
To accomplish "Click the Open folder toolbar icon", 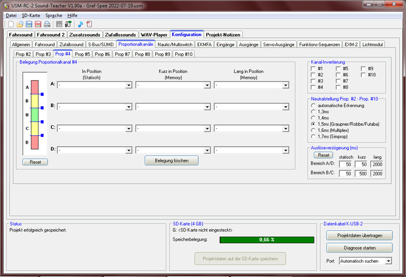I will [x=20, y=24].
